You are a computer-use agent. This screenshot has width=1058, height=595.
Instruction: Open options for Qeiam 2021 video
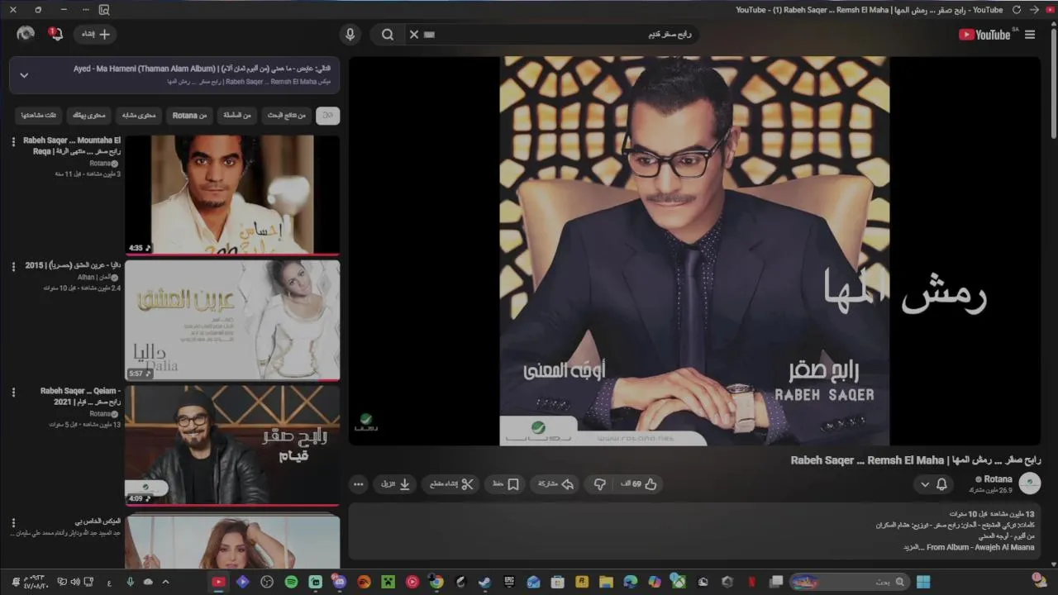[x=13, y=392]
